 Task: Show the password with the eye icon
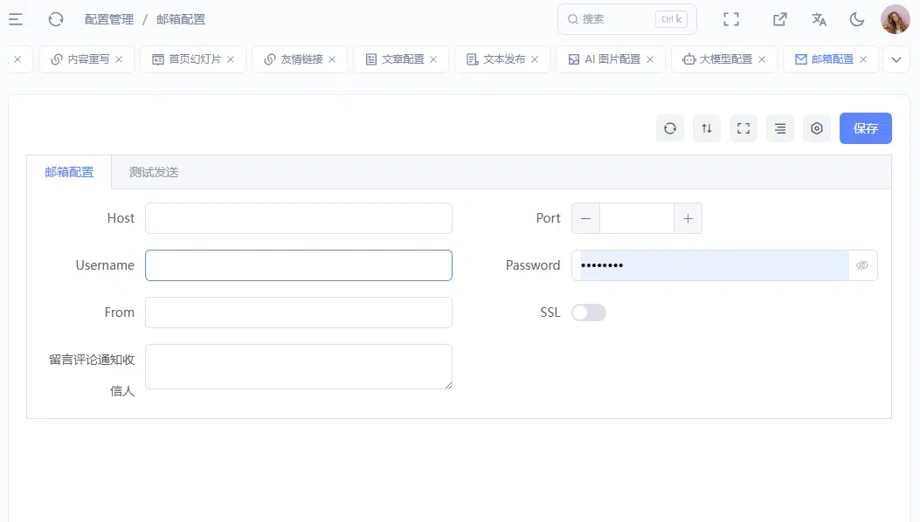pos(862,265)
